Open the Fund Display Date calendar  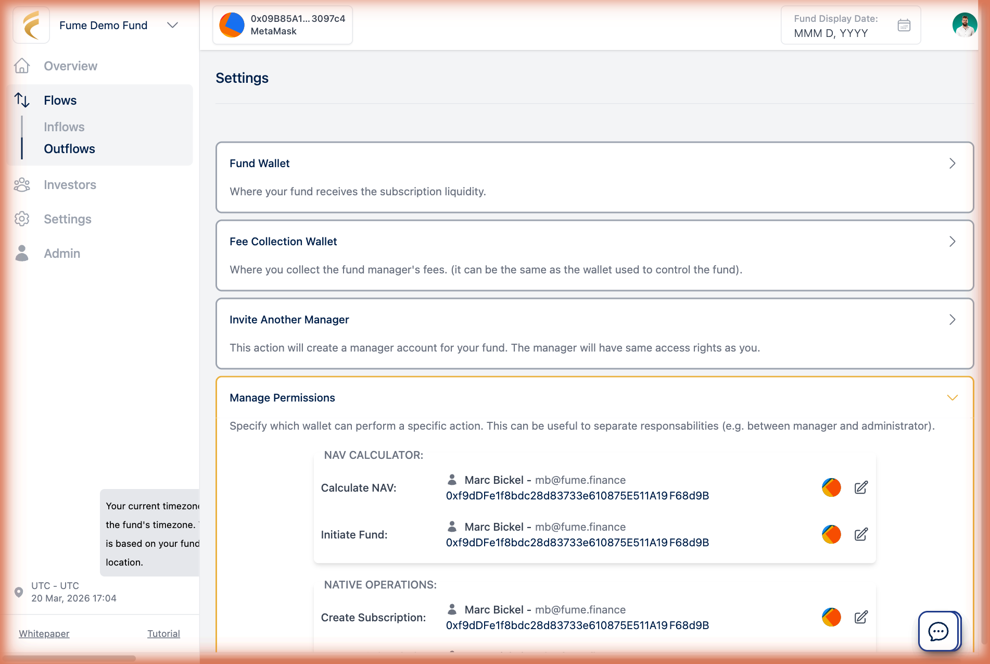click(904, 25)
